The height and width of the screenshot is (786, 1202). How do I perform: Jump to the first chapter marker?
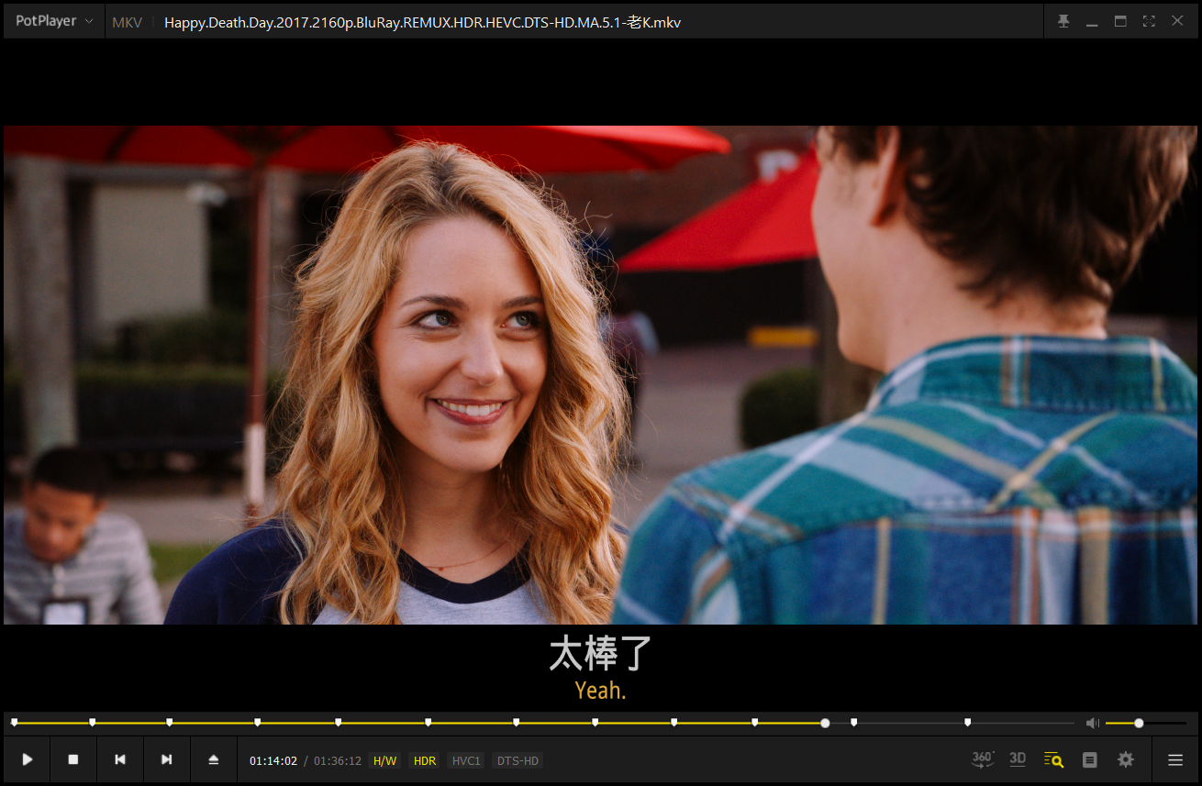tap(14, 723)
